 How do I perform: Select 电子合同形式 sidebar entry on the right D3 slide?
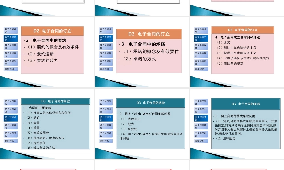pos(201,134)
